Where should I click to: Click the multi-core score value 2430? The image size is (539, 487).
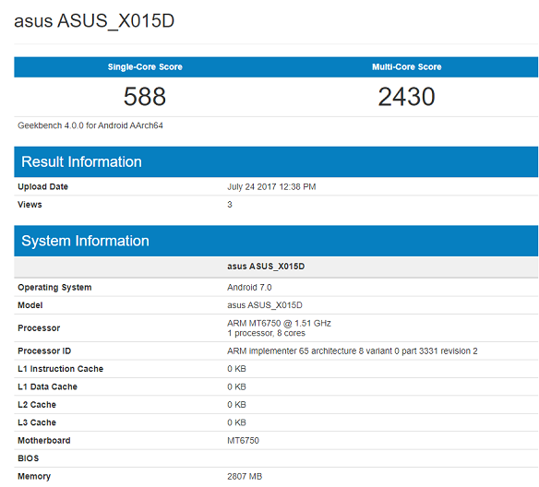[407, 97]
